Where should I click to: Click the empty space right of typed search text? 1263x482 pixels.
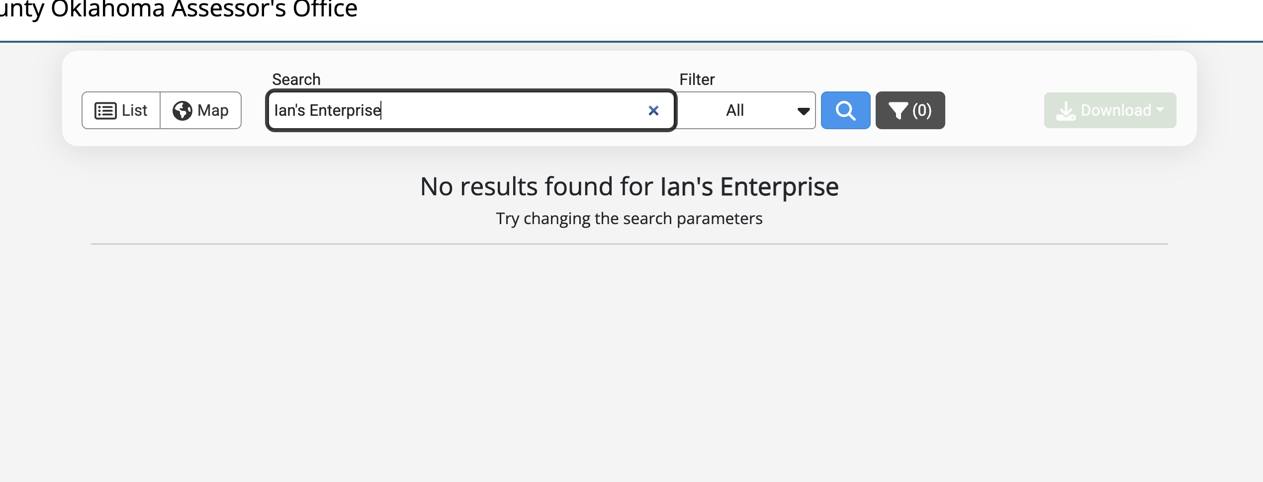coord(512,110)
